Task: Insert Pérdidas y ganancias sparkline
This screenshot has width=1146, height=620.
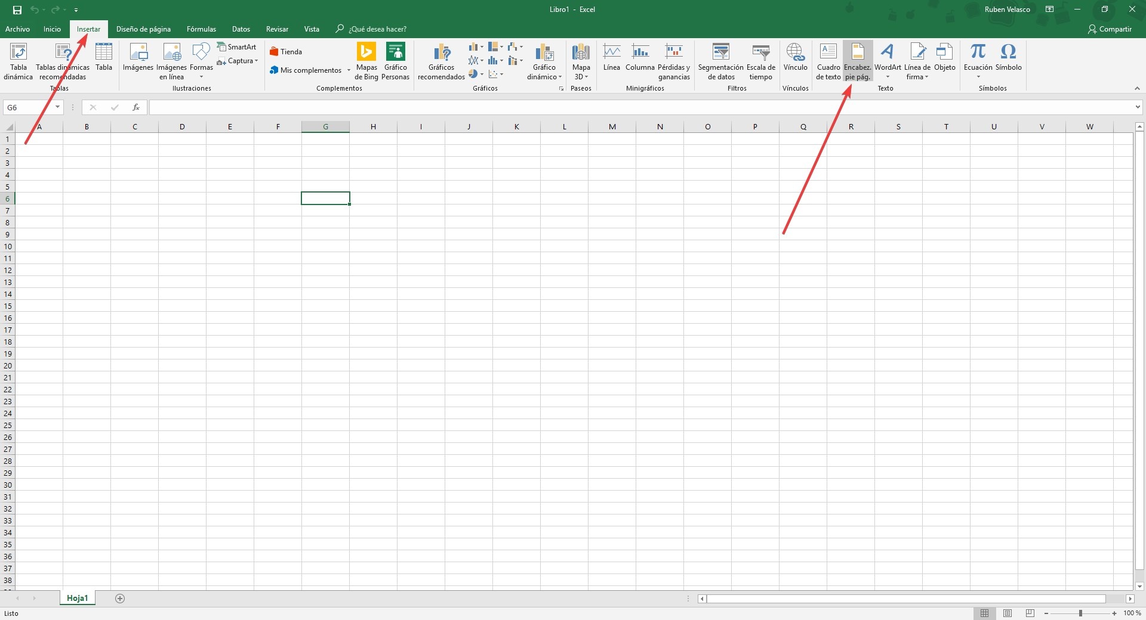Action: pos(674,61)
